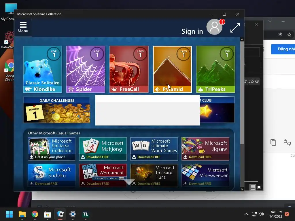
Task: Launch the Spider solitaire game
Action: (x=86, y=69)
